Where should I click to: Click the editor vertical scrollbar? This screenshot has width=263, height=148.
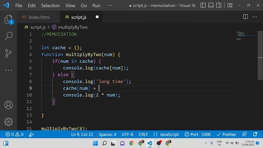[260, 55]
